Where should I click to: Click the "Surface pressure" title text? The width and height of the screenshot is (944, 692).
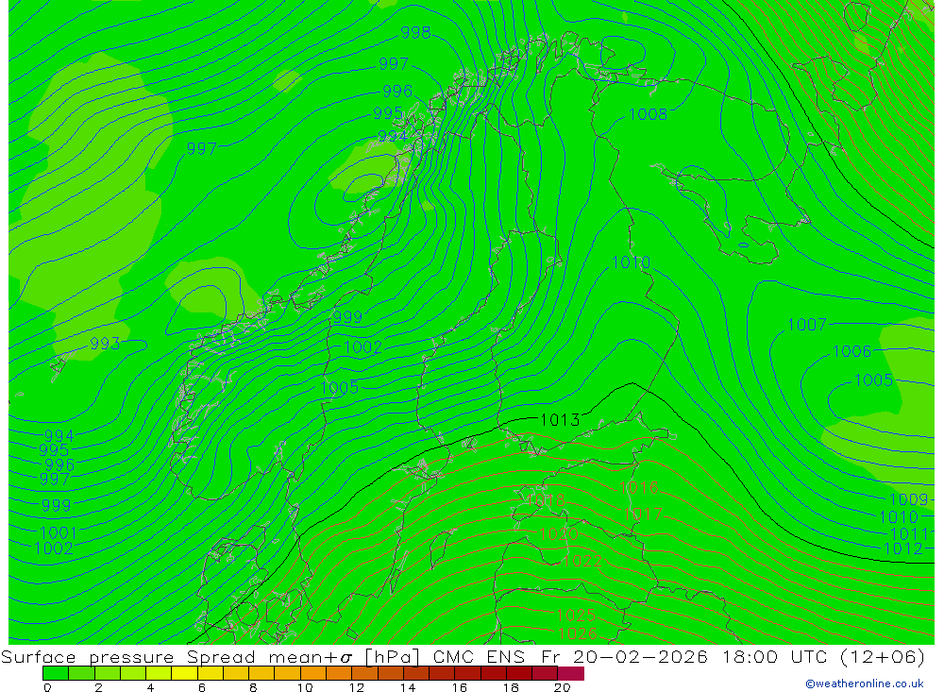(x=87, y=657)
